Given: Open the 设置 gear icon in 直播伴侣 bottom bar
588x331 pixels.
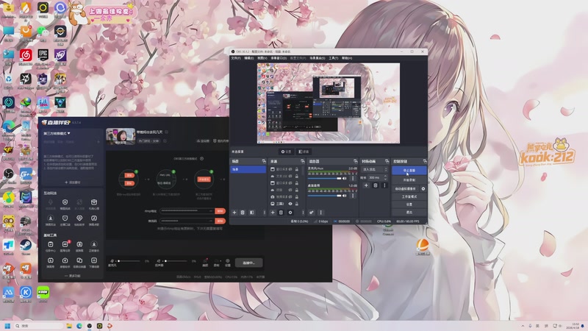Looking at the screenshot, I should click(228, 260).
